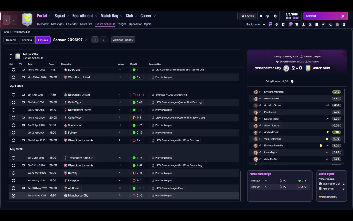The image size is (353, 221).
Task: Open the Stages tab
Action: (122, 24)
